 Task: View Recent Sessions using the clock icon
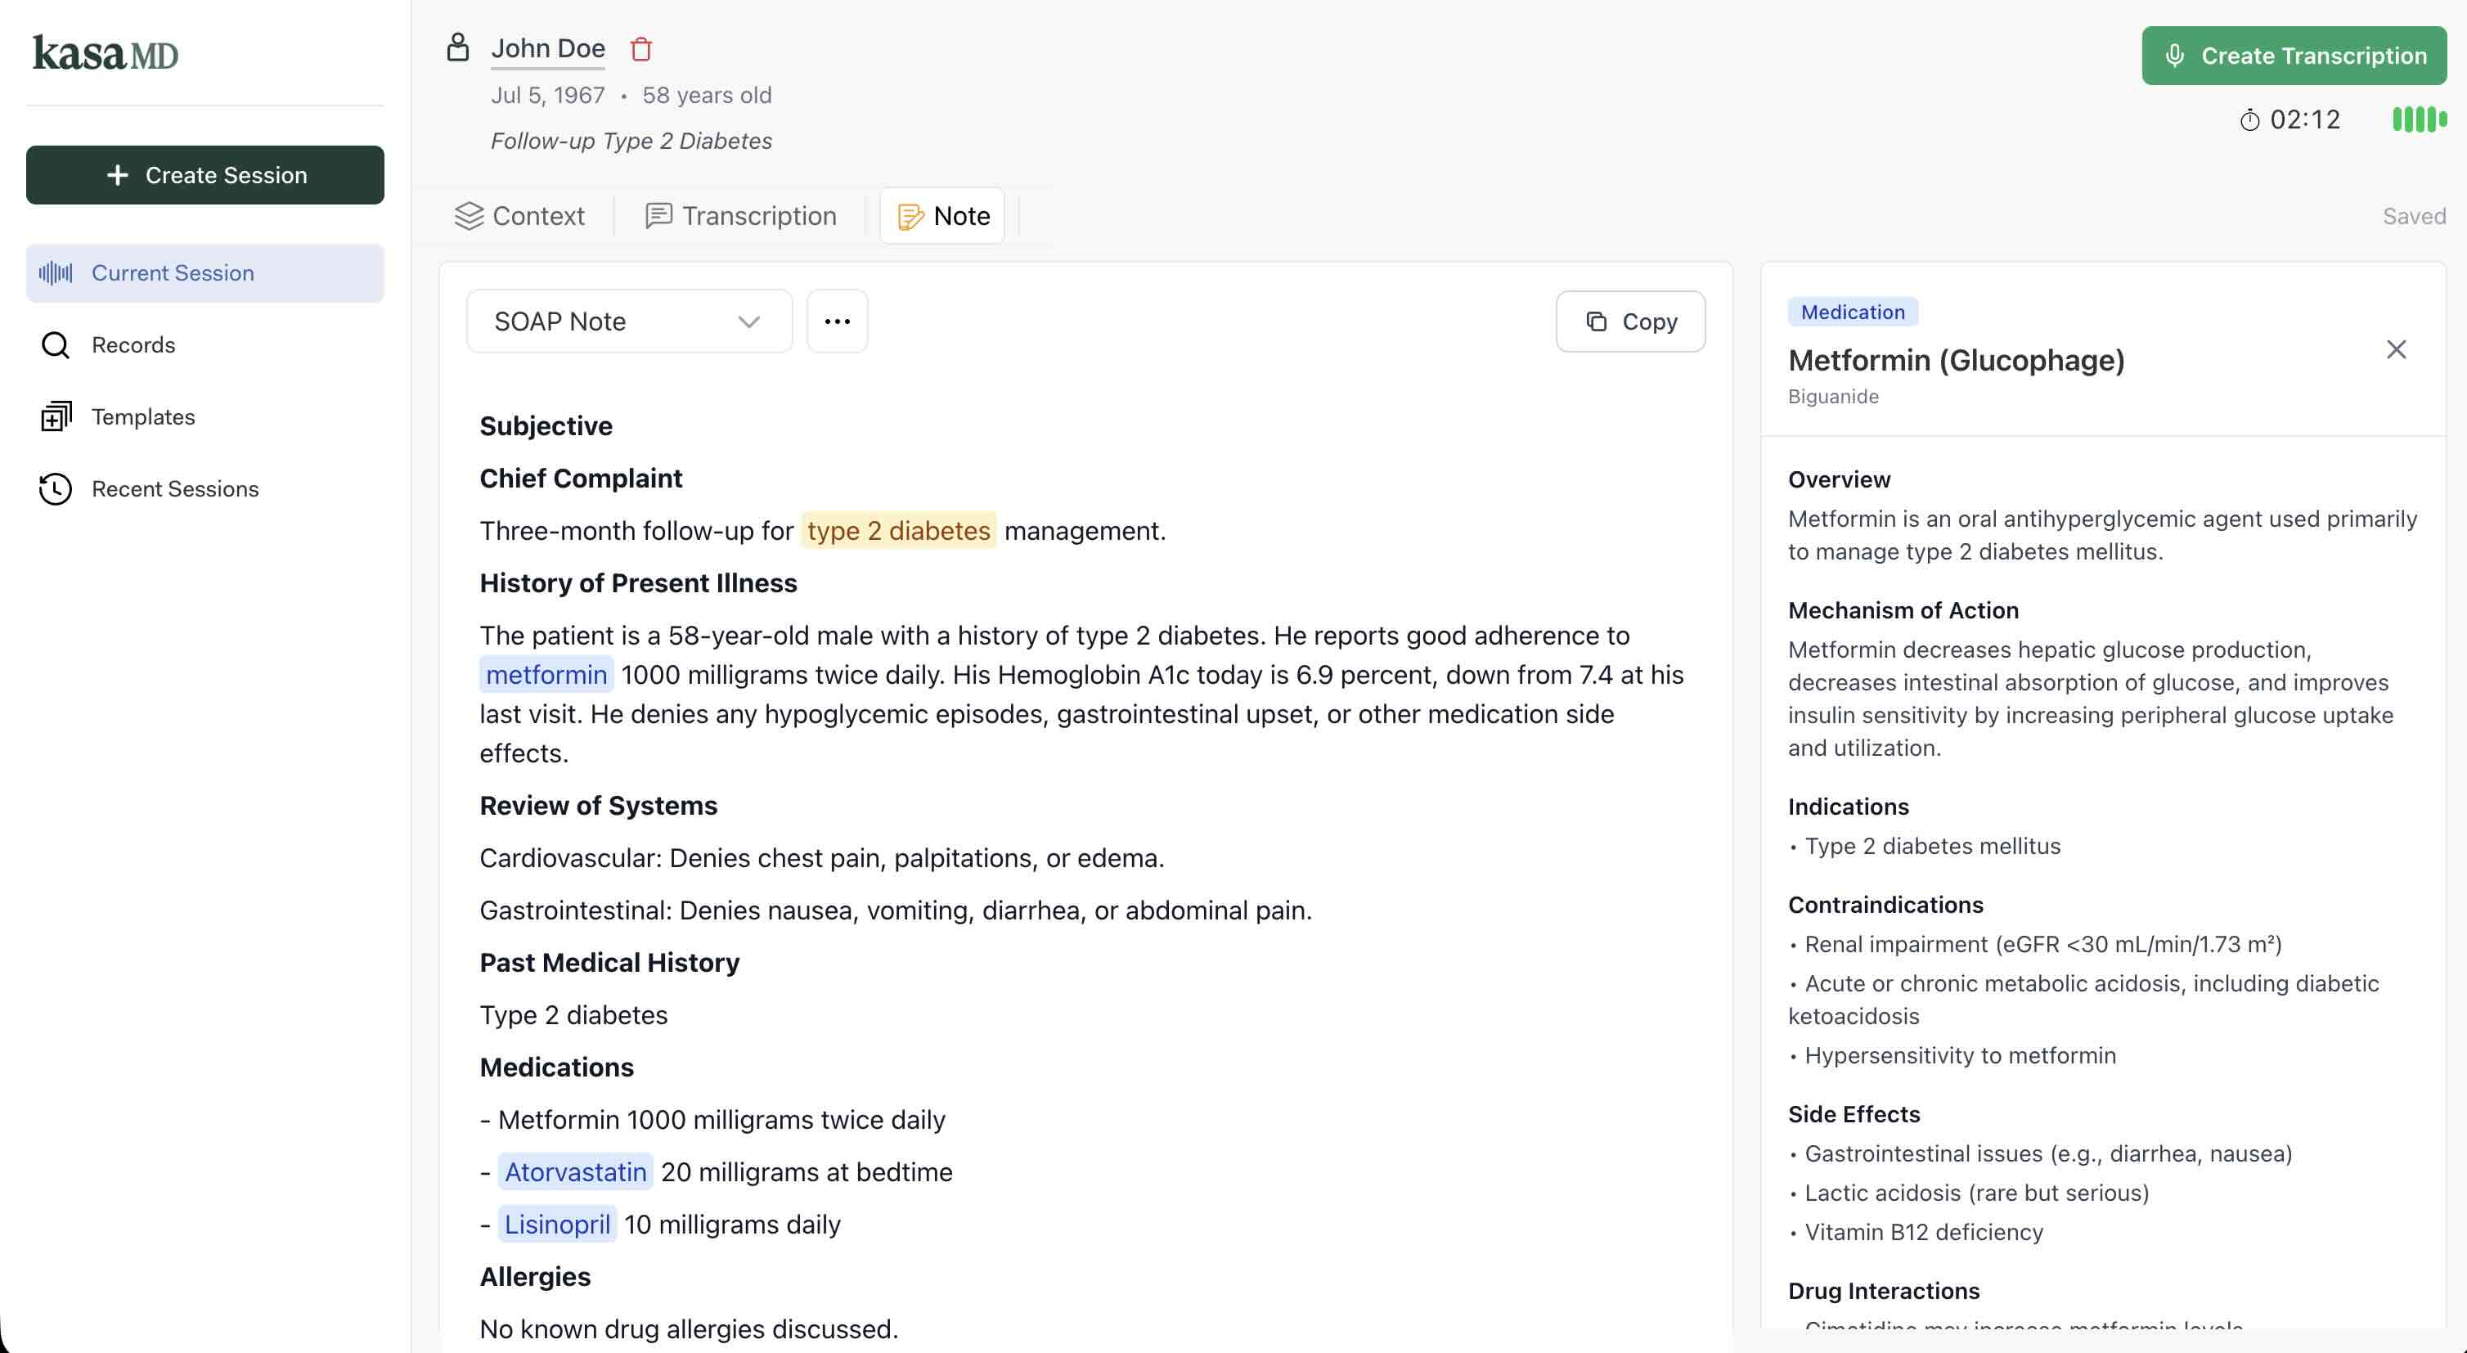click(56, 489)
